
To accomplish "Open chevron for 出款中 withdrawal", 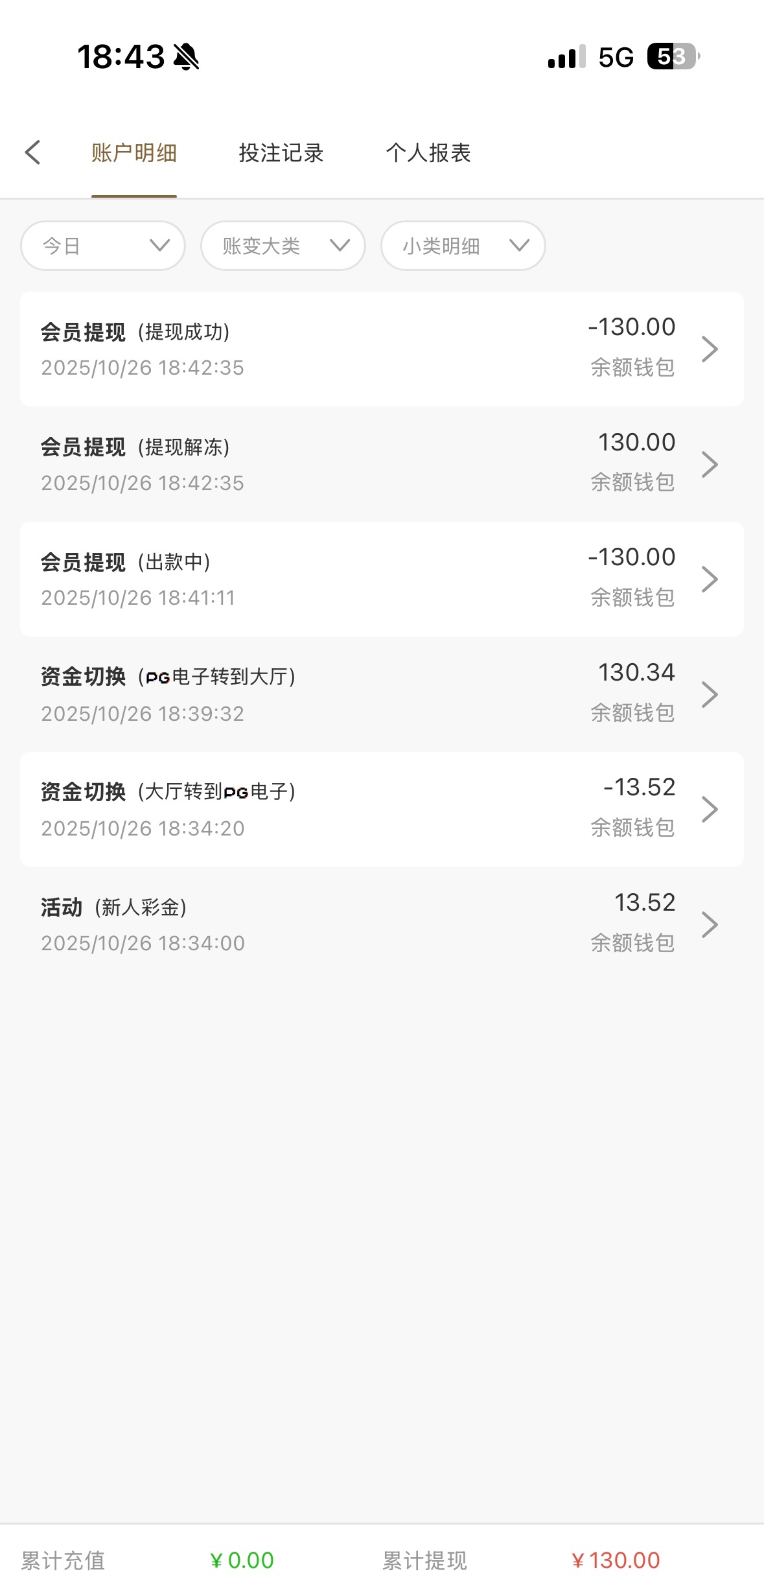I will pyautogui.click(x=710, y=579).
